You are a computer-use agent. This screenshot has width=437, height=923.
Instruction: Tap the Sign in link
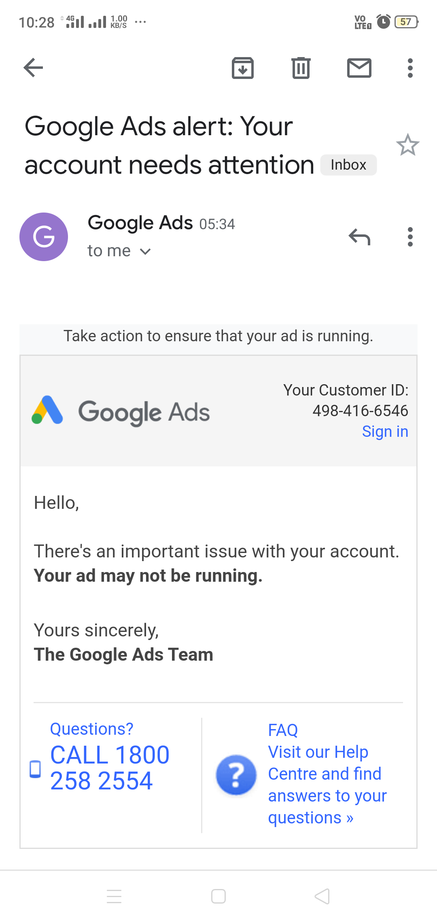(x=385, y=431)
